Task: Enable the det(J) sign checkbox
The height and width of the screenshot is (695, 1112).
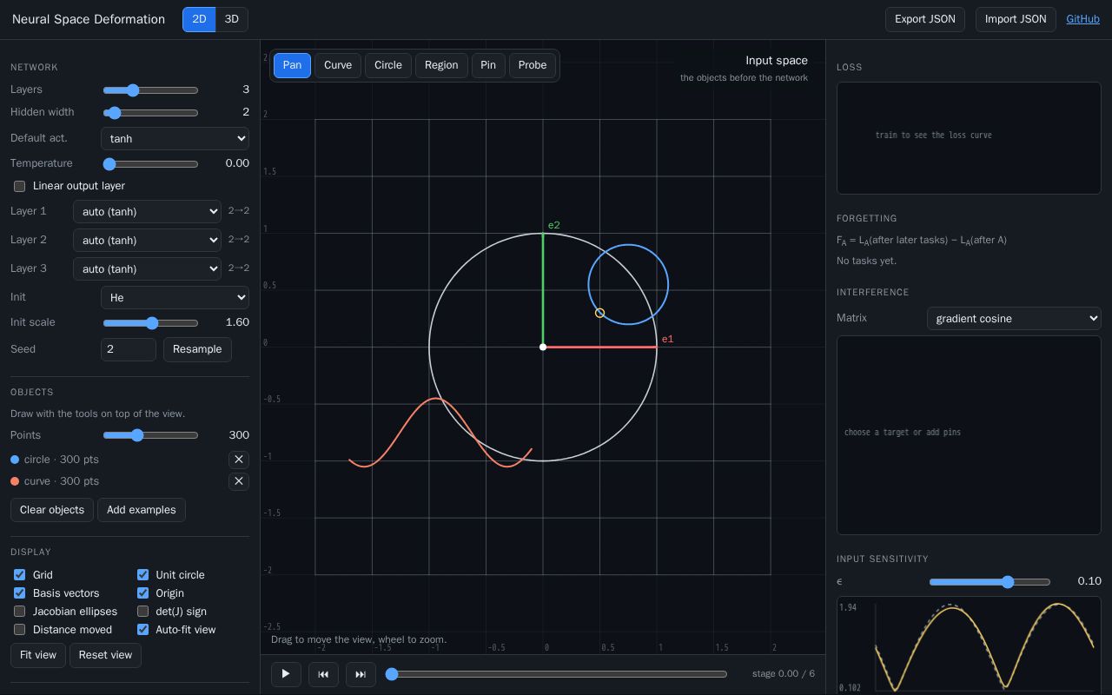Action: pyautogui.click(x=142, y=612)
